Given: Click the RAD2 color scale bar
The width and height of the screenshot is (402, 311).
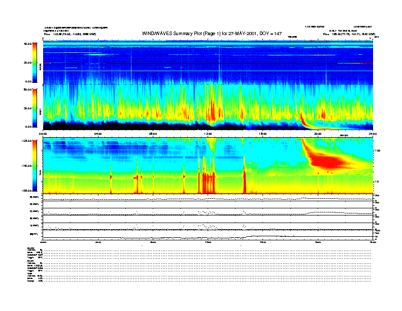Looking at the screenshot, I should coord(35,63).
